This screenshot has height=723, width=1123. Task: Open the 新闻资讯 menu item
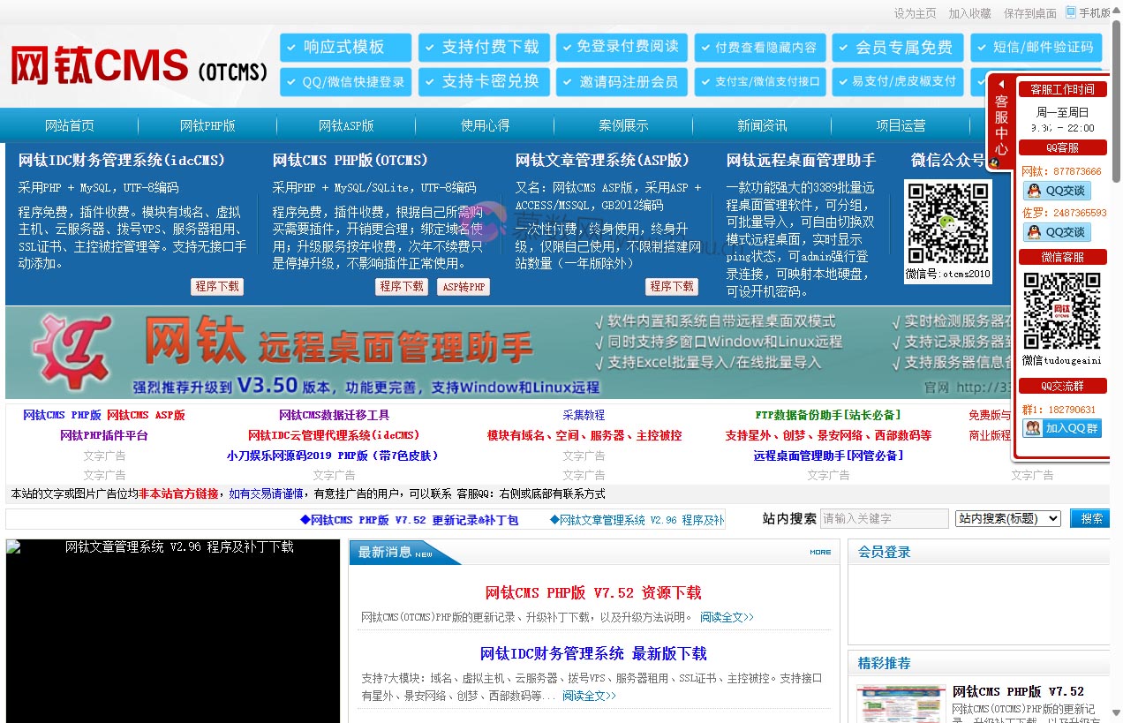click(761, 125)
